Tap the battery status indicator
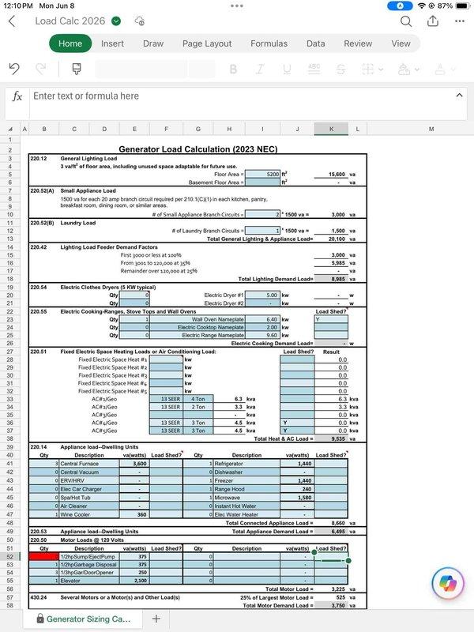This screenshot has width=474, height=632. [463, 6]
